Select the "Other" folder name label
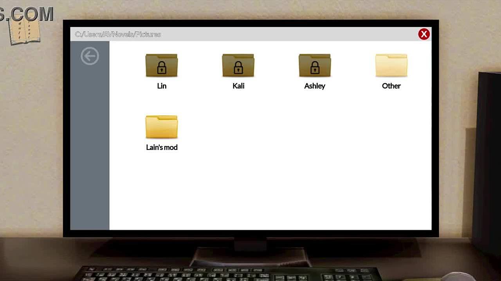Viewport: 501px width, 281px height. [391, 86]
